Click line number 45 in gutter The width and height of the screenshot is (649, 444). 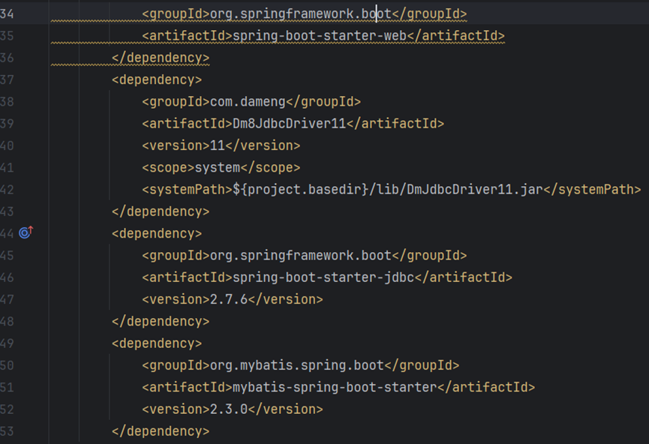click(7, 255)
